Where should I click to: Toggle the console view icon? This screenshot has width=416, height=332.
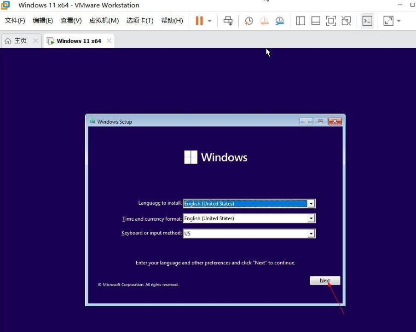tap(367, 21)
